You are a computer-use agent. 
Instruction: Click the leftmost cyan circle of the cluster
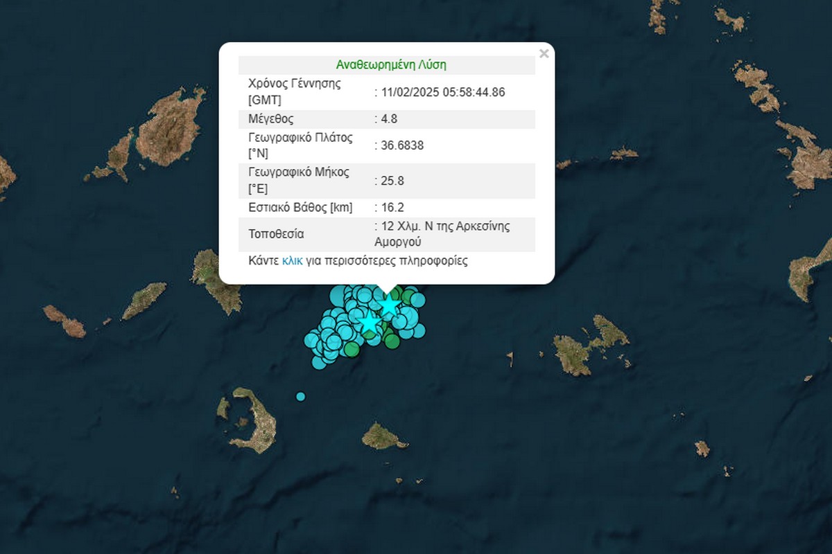pyautogui.click(x=311, y=340)
